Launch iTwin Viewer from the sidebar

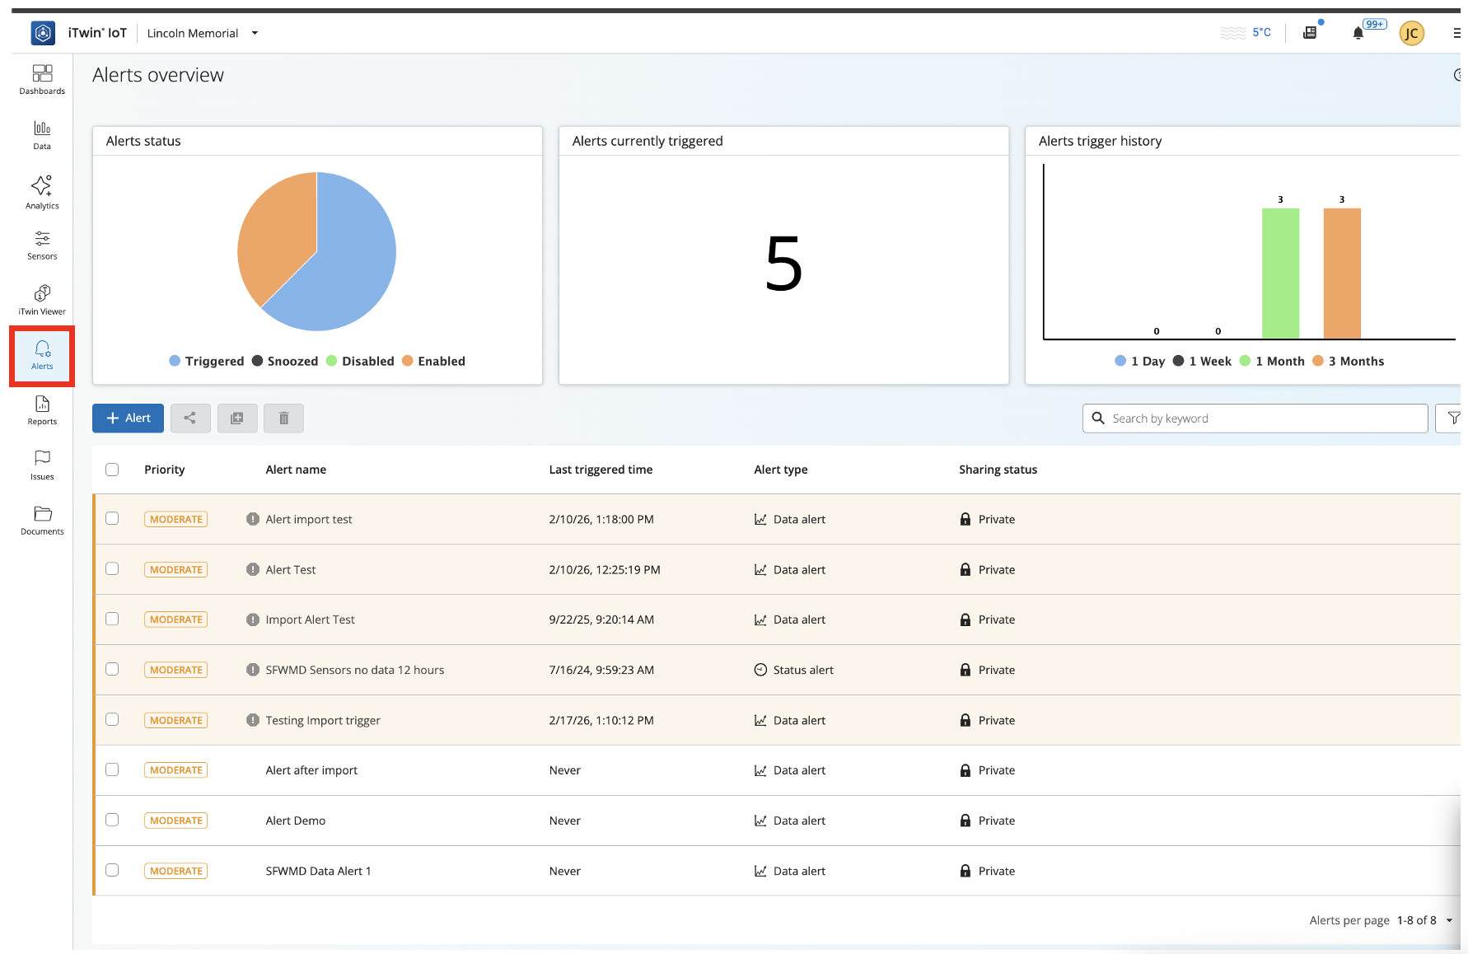pos(42,300)
